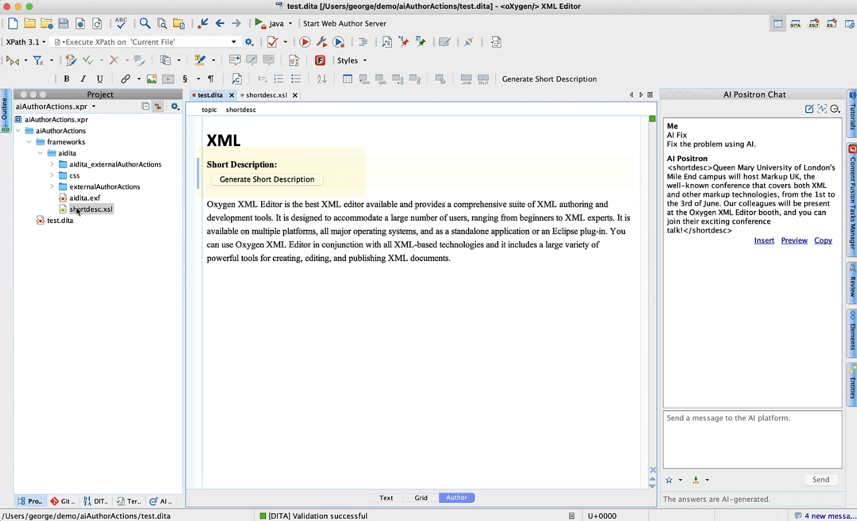The image size is (857, 521).
Task: Open Find/Replace magnifier icon
Action: point(145,23)
